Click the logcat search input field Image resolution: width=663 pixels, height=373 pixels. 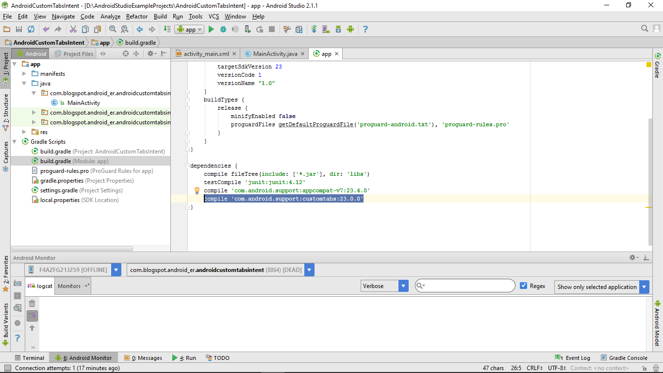[468, 286]
